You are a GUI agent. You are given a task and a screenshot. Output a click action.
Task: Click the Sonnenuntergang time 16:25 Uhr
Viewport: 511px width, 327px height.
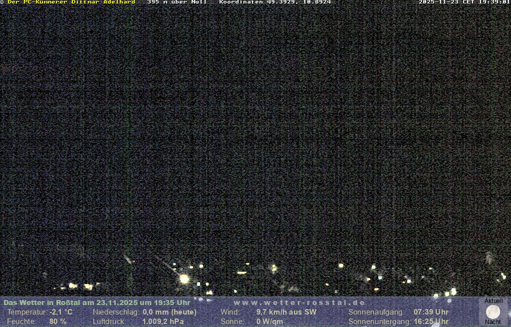point(431,322)
